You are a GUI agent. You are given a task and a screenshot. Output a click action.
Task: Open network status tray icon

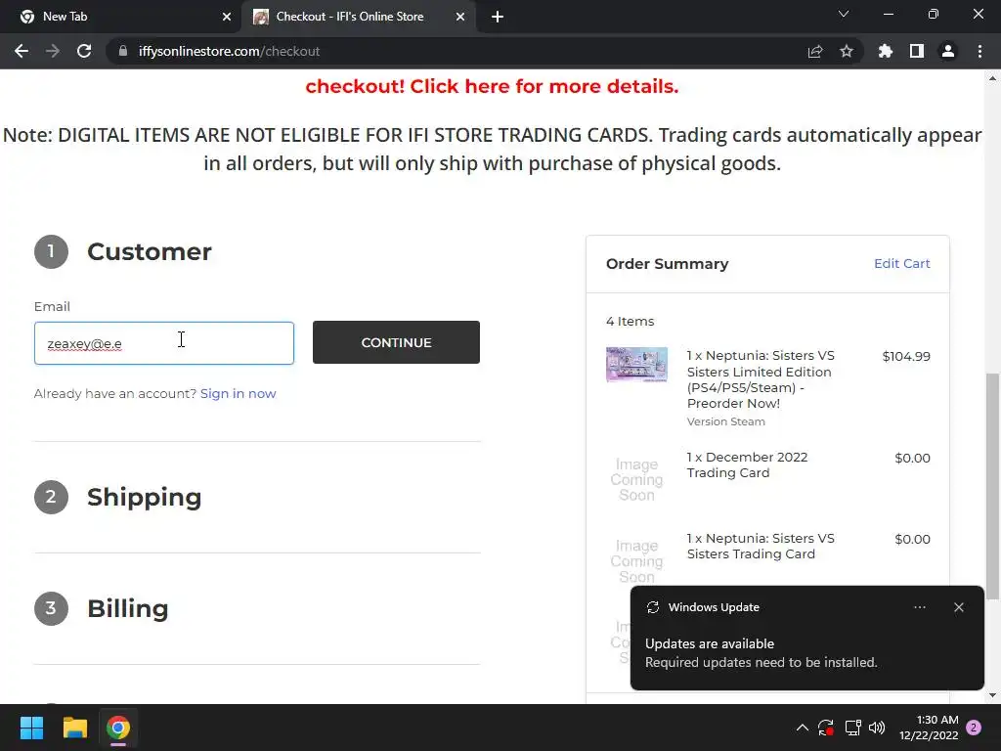(x=852, y=728)
